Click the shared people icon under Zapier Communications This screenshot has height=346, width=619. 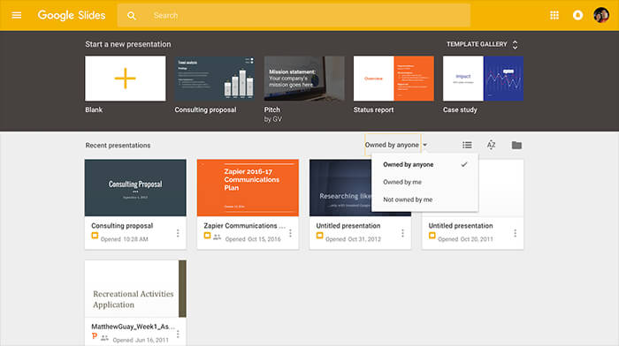coord(218,237)
